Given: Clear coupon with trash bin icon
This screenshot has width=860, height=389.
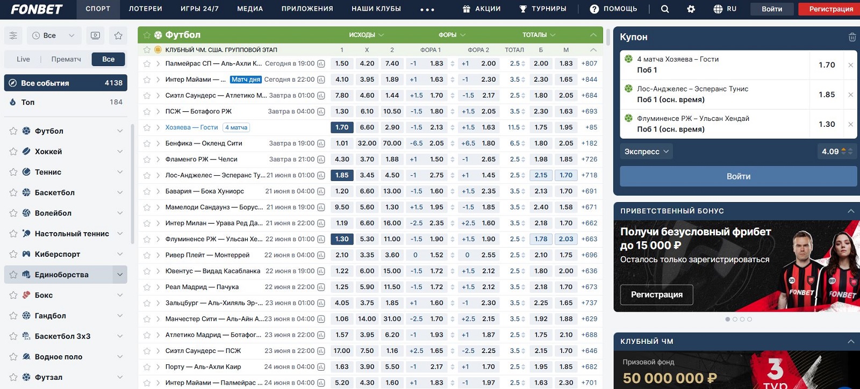Looking at the screenshot, I should pos(852,37).
